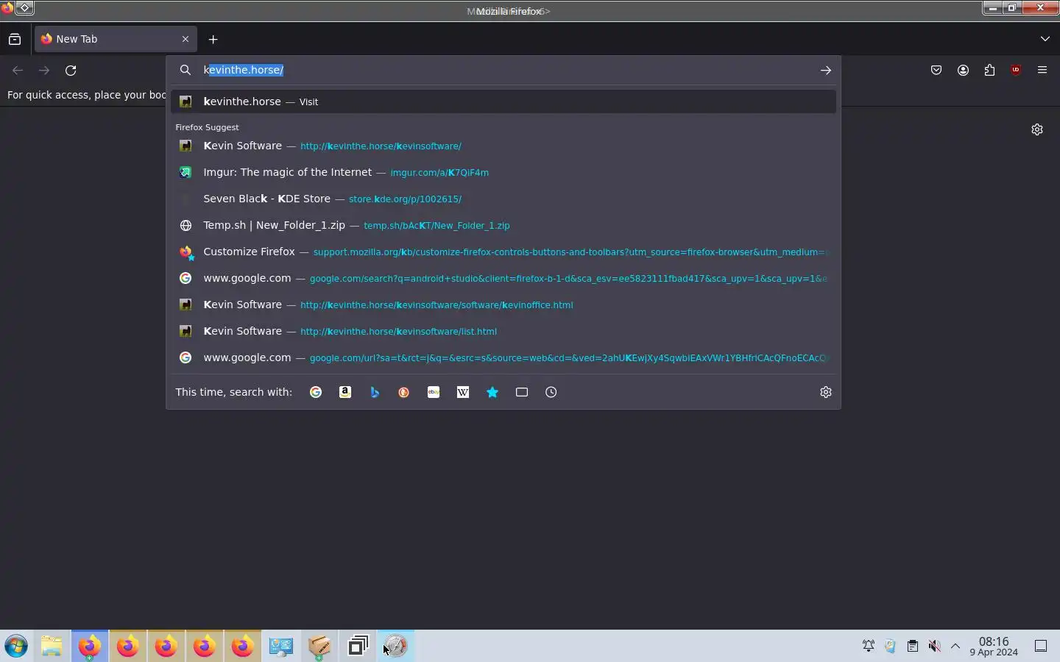Open the Customize Firefox support suggestion
1060x662 pixels.
(504, 252)
